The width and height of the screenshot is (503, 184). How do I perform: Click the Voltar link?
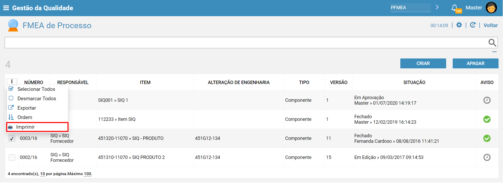click(x=491, y=25)
